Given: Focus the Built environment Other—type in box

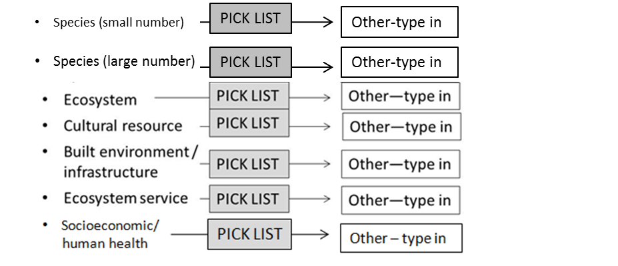Looking at the screenshot, I should (x=400, y=164).
